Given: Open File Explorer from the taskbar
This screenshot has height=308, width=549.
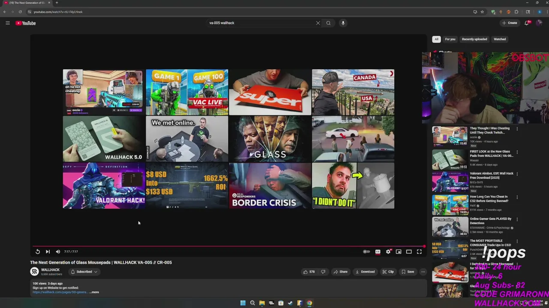Looking at the screenshot, I should click(x=262, y=303).
